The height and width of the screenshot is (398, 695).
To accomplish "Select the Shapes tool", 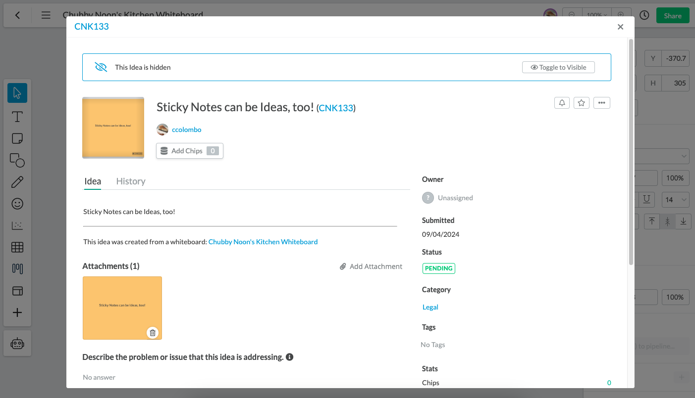I will [17, 160].
